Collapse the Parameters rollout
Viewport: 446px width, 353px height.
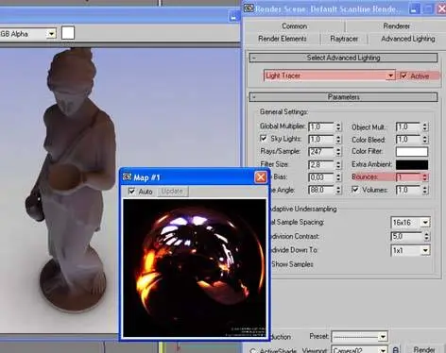[x=343, y=97]
